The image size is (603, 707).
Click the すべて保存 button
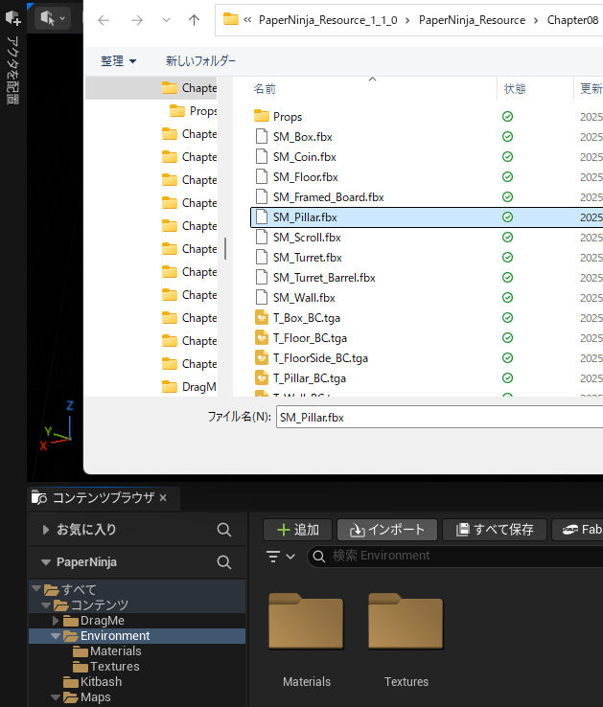point(495,530)
